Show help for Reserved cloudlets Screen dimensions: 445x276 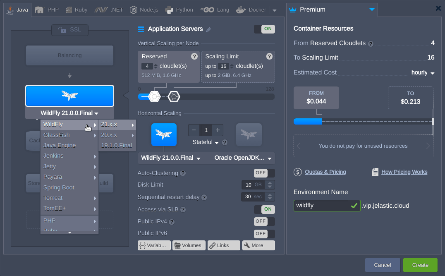[194, 56]
